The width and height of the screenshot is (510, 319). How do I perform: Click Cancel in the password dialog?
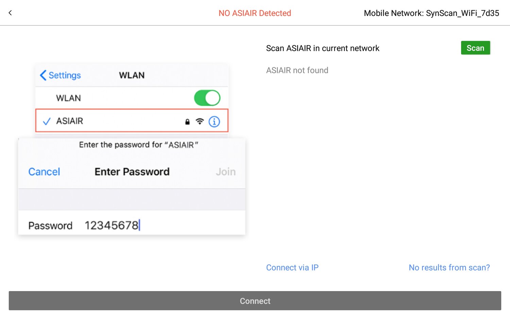pyautogui.click(x=44, y=172)
